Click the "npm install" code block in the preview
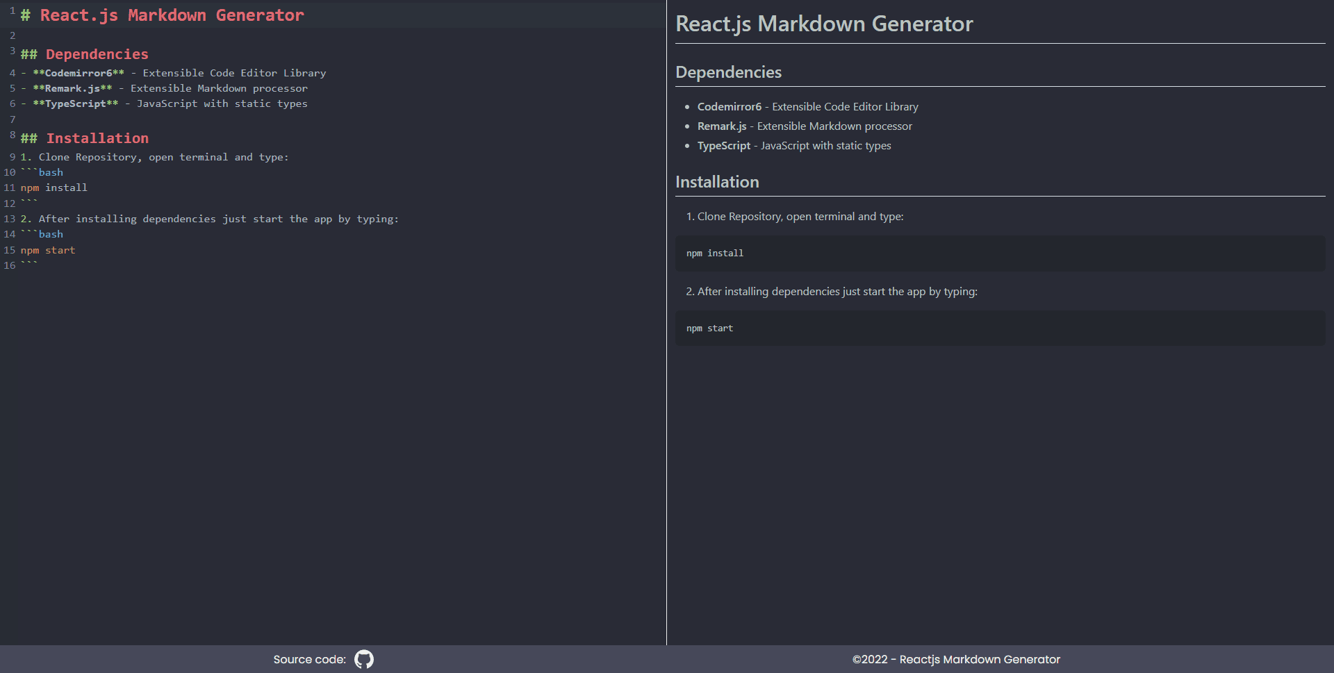This screenshot has width=1334, height=673. [714, 253]
